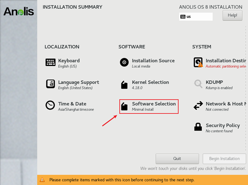Click the warning triangle in the orange bar
248x185 pixels.
coord(42,180)
